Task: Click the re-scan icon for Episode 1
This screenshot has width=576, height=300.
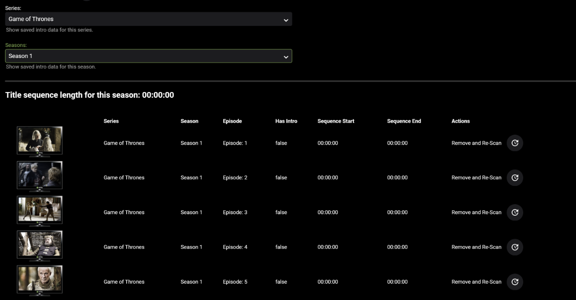Action: point(515,143)
